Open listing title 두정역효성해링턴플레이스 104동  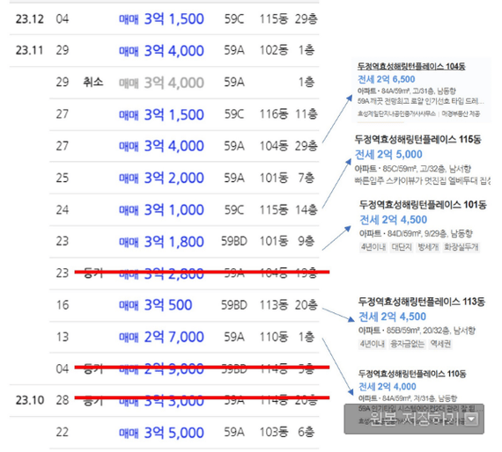[411, 67]
